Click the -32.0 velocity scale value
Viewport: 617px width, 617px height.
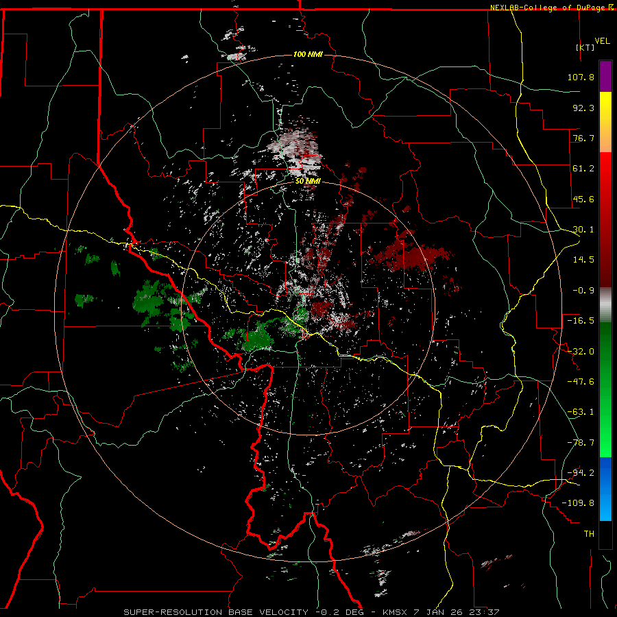tap(581, 352)
